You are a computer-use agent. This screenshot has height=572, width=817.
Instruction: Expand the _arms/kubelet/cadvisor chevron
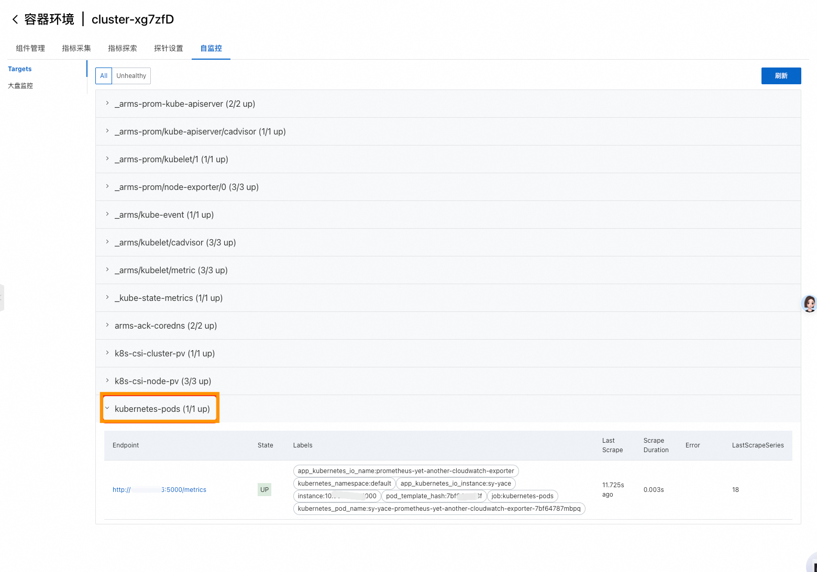(107, 242)
